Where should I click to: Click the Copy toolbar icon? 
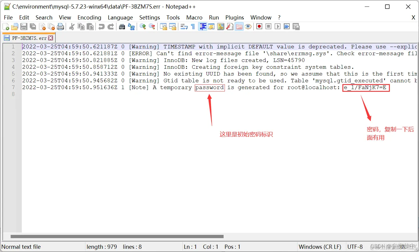81,27
